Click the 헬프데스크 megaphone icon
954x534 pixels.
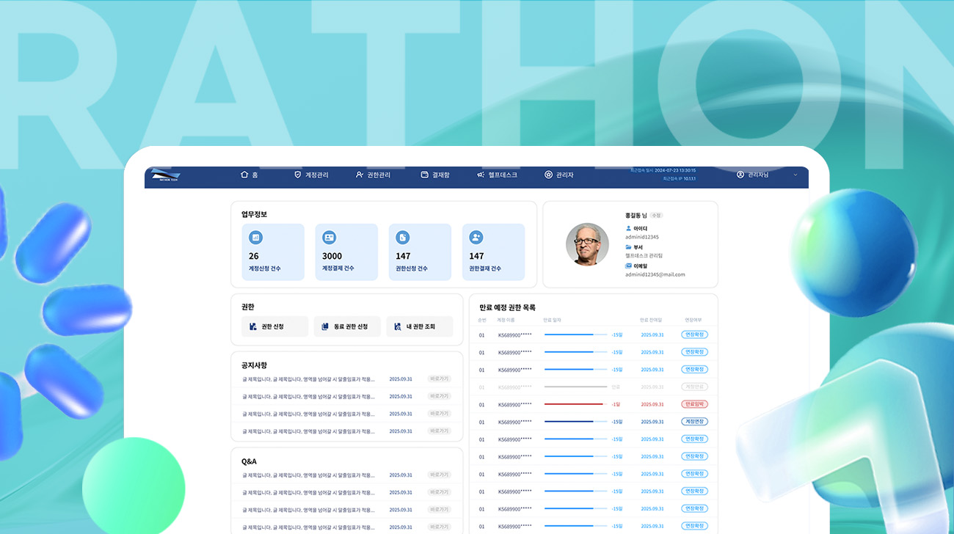click(x=481, y=175)
